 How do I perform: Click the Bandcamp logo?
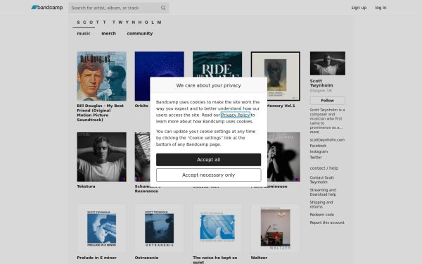[x=47, y=8]
